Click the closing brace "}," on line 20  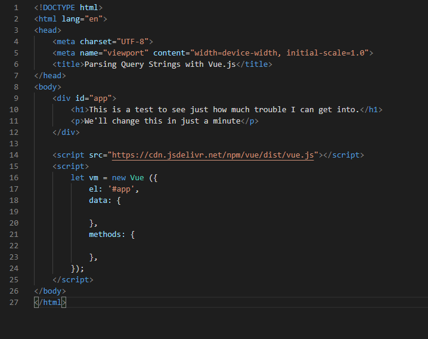click(x=94, y=223)
